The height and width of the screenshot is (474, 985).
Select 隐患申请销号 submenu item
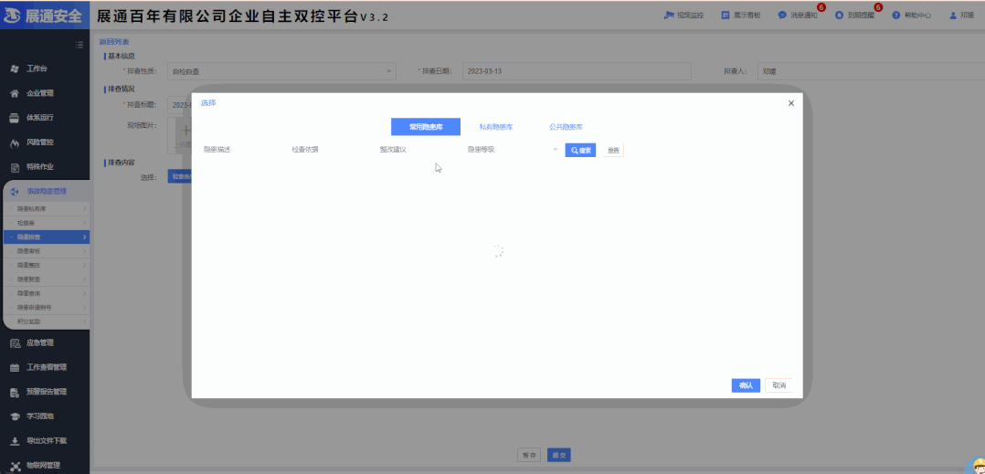pyautogui.click(x=47, y=308)
